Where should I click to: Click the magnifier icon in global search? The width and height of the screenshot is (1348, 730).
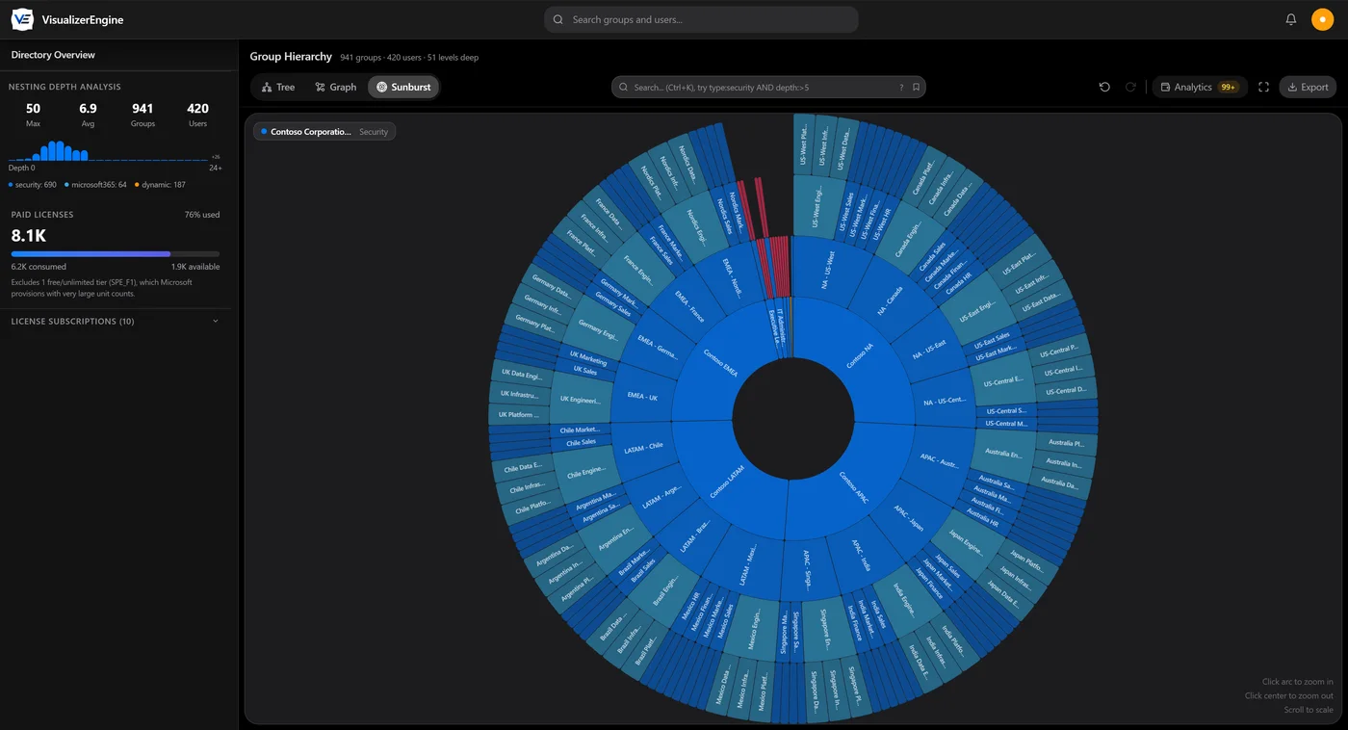click(x=558, y=19)
